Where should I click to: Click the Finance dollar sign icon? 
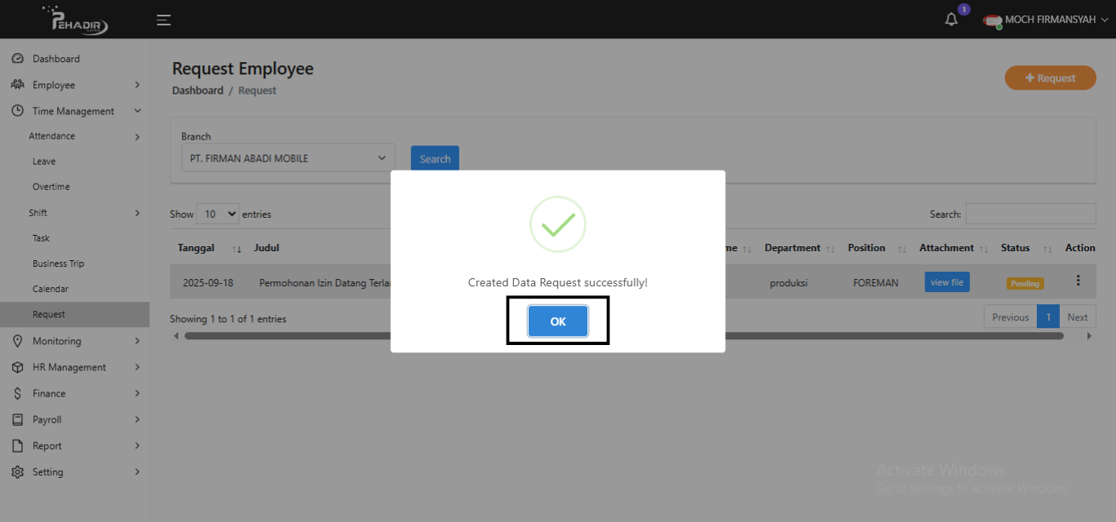17,393
